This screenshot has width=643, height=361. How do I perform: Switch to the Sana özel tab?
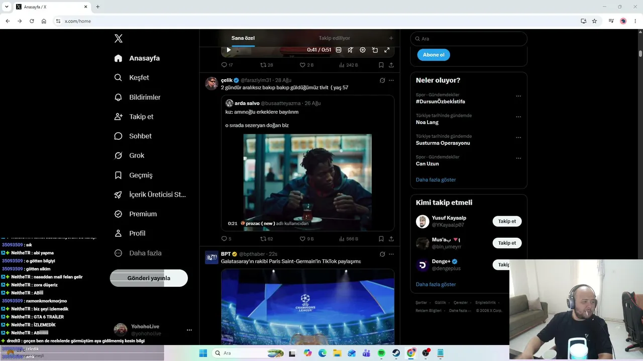[x=243, y=38]
